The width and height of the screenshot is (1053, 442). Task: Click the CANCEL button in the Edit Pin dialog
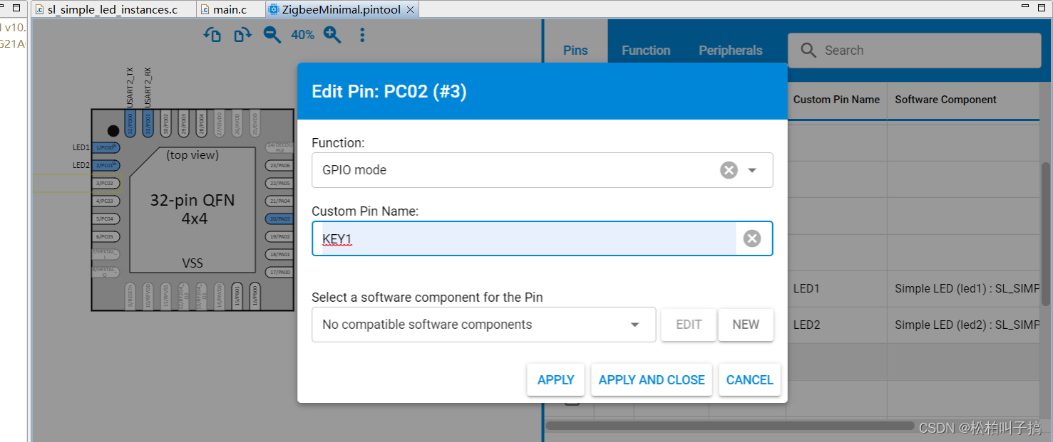click(749, 379)
